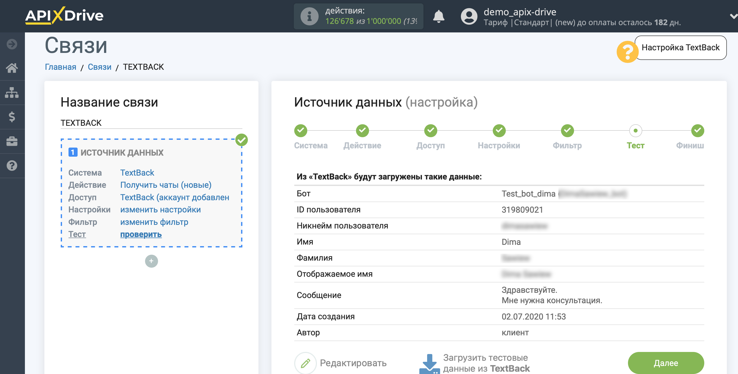Screen dimensions: 738x374
Task: Click actions counter 126'678
Action: (339, 21)
